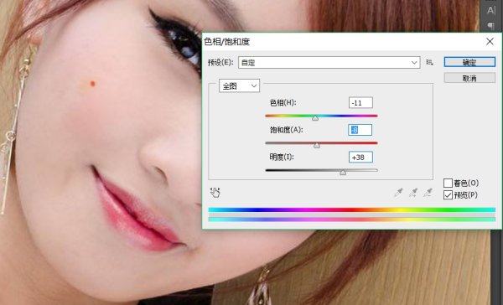Click the 色相(H): label
Screen dimensions: 503x305
click(x=283, y=103)
